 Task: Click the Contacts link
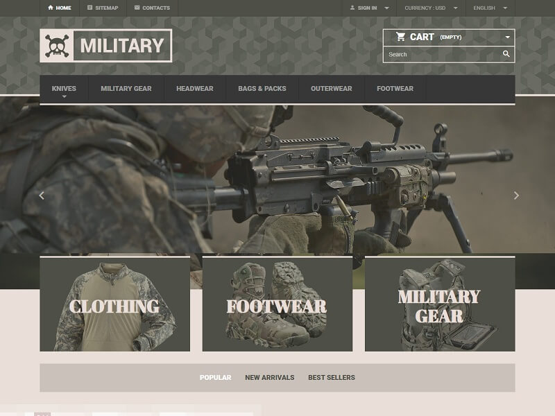click(156, 8)
